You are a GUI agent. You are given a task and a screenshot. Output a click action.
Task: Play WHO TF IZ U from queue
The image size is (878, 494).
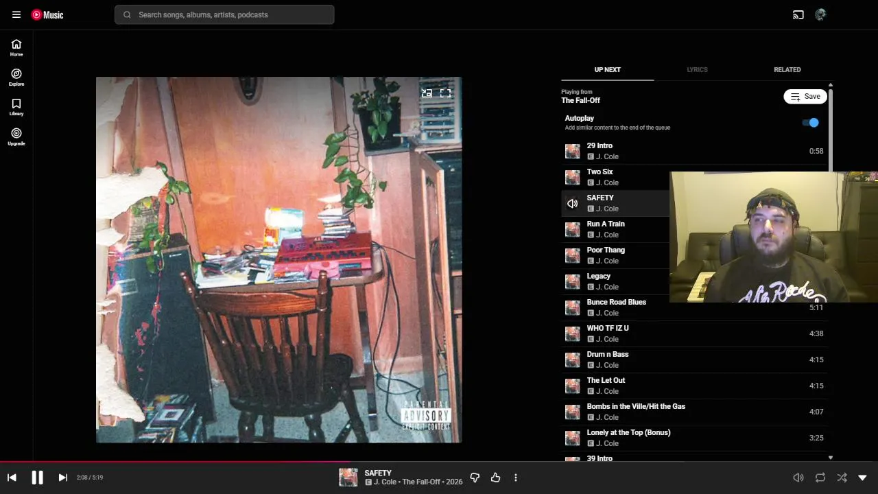[x=694, y=333]
